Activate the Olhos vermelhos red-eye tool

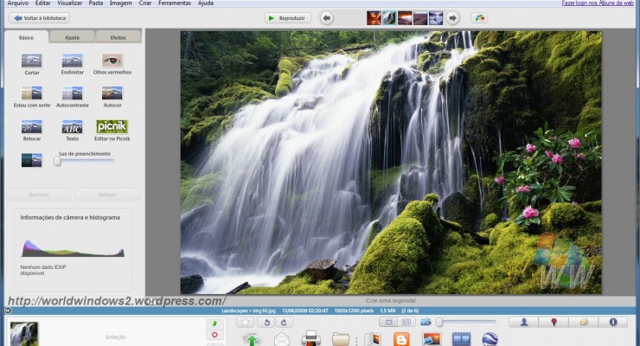112,61
